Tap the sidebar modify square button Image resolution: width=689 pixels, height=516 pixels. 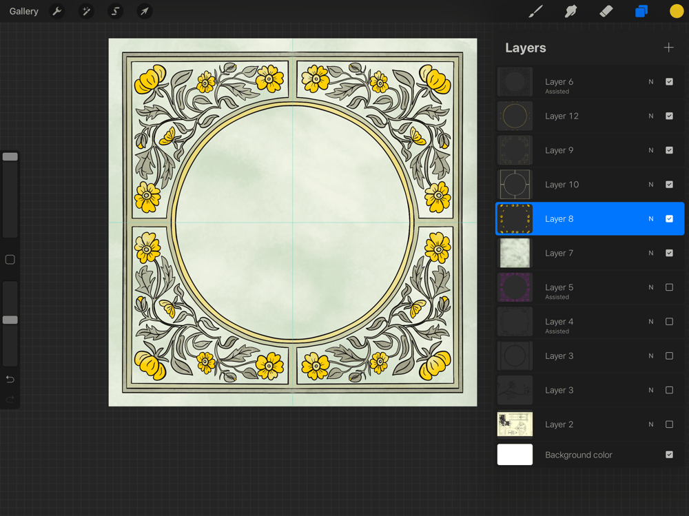pos(10,259)
